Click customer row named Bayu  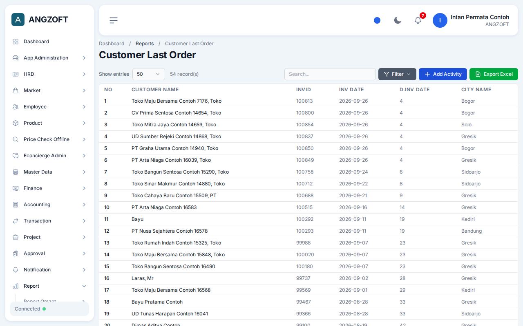tap(137, 219)
